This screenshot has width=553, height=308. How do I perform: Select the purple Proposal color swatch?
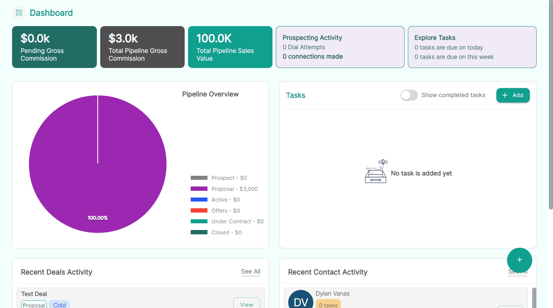click(199, 188)
